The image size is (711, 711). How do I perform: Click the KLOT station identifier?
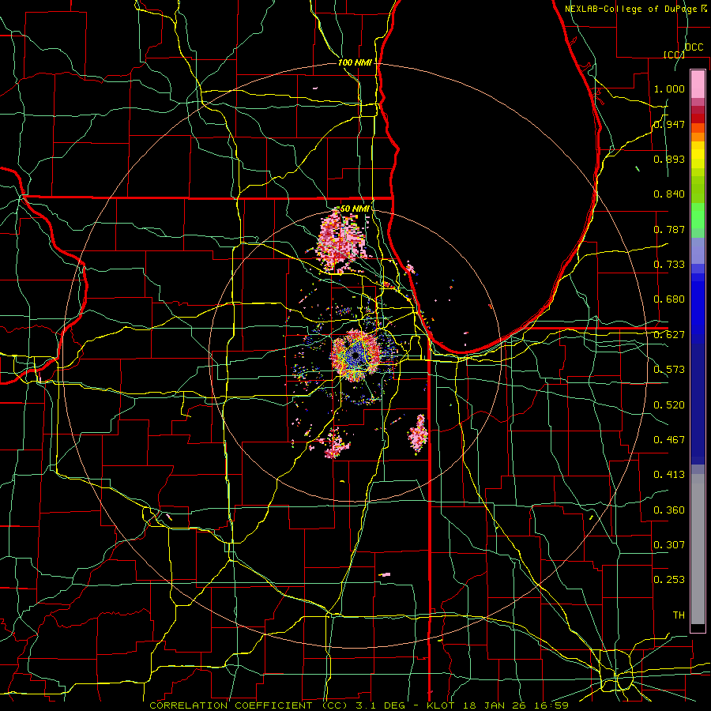point(441,705)
